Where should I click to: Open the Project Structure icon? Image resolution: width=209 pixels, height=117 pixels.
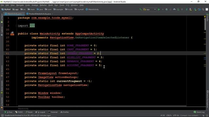[x=199, y=9]
